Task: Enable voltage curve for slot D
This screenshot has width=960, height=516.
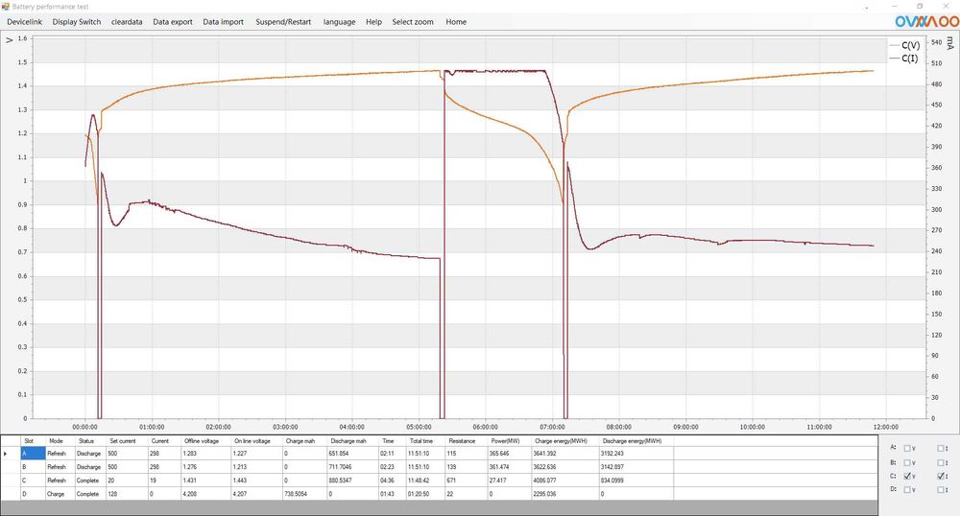Action: (x=907, y=489)
